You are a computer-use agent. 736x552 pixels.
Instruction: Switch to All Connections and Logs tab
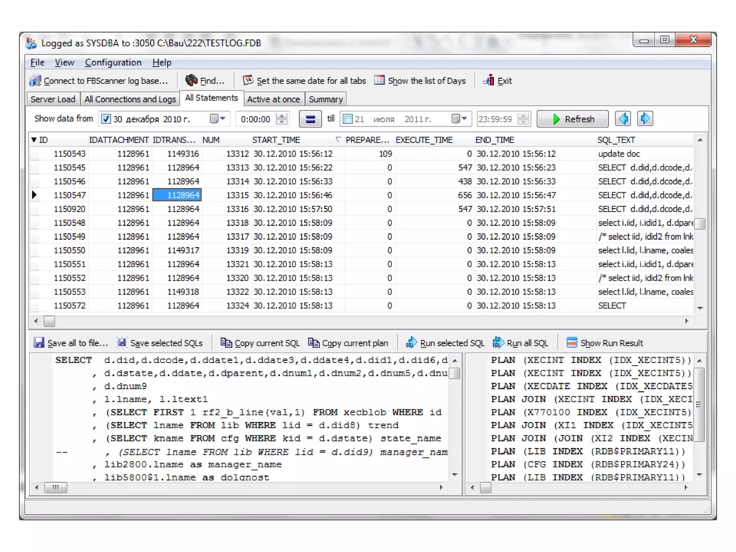(x=130, y=99)
